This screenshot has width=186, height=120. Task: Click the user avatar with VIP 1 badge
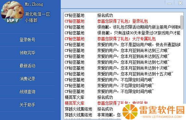(x=12, y=12)
